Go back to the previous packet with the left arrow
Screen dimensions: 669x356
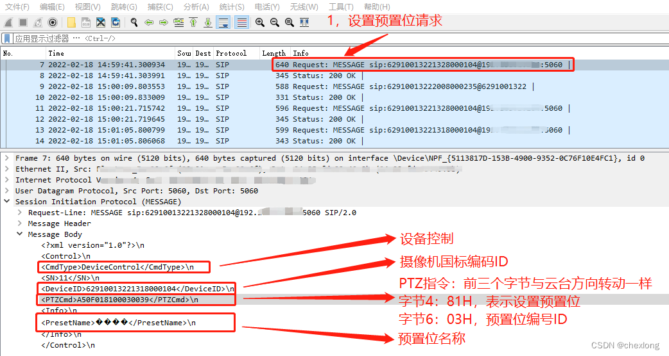149,22
